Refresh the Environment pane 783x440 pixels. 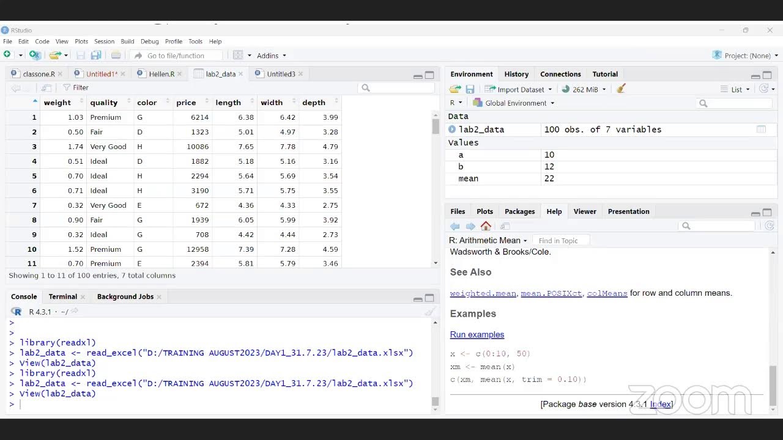click(x=763, y=89)
